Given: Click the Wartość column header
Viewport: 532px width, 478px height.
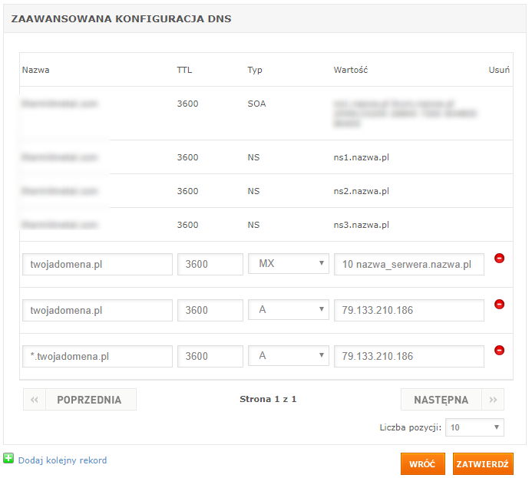Looking at the screenshot, I should 351,70.
